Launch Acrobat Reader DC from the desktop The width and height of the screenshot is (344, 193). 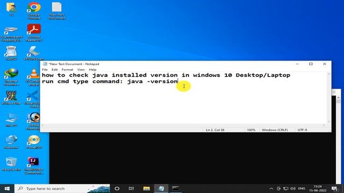pyautogui.click(x=34, y=33)
